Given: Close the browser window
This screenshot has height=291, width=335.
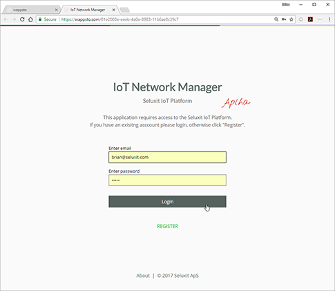Looking at the screenshot, I should (x=327, y=5).
